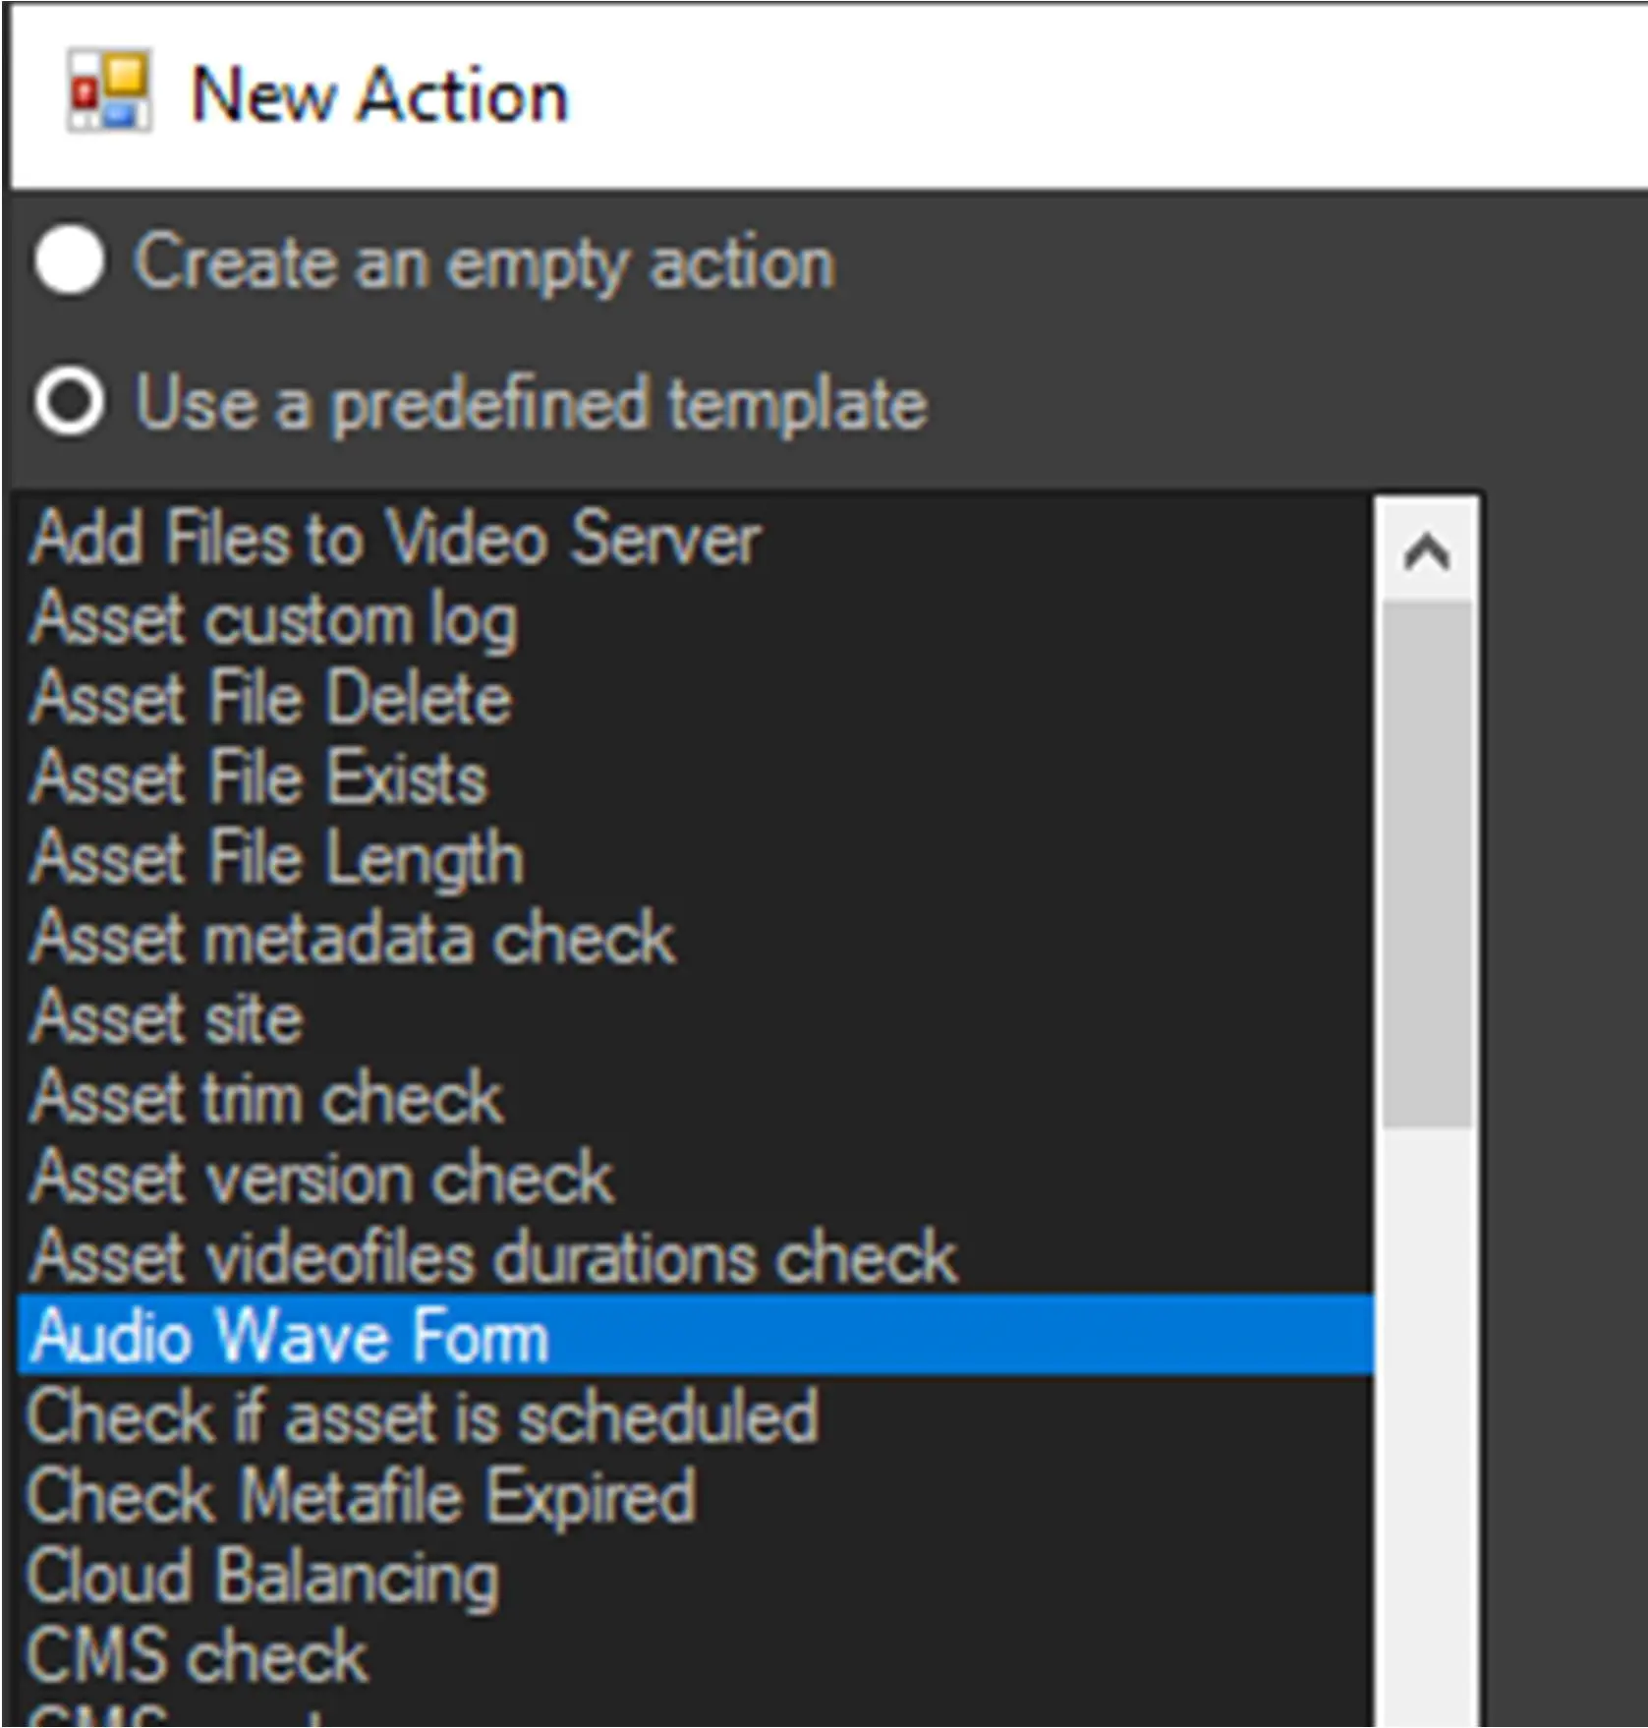
Task: Choose the 'Asset File Length' template
Action: 277,858
